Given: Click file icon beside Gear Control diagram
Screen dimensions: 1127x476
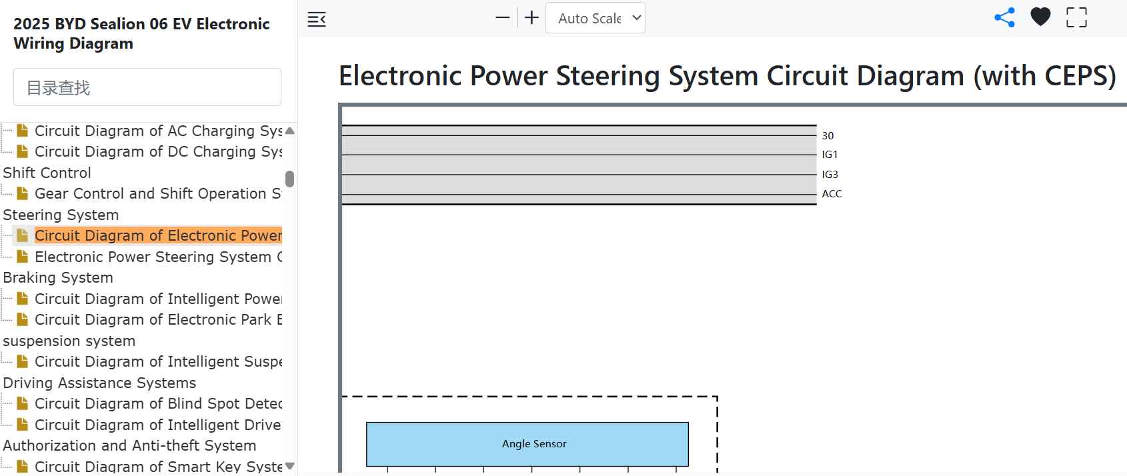Looking at the screenshot, I should (x=23, y=193).
